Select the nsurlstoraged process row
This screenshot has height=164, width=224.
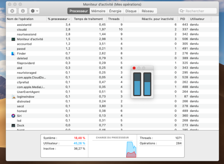click(112, 73)
